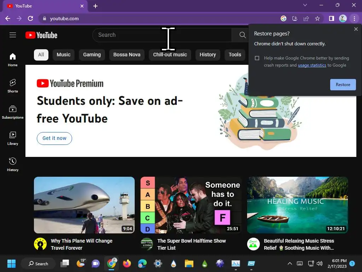Image resolution: width=362 pixels, height=272 pixels.
Task: Select the Chill-out music chip
Action: click(170, 55)
